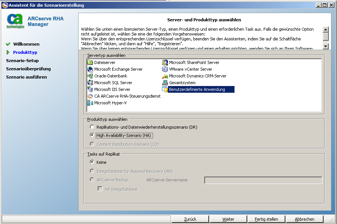
Task: Choose Content Distribution-Szenario (CD) radio
Action: click(x=92, y=144)
